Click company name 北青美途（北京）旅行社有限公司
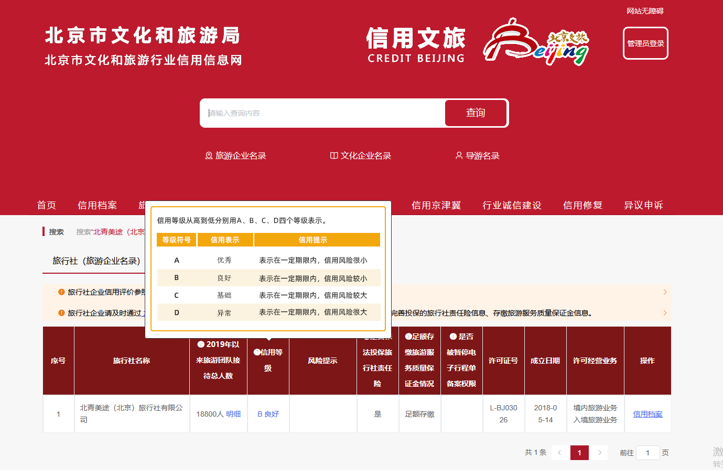723x470 pixels. pos(132,414)
